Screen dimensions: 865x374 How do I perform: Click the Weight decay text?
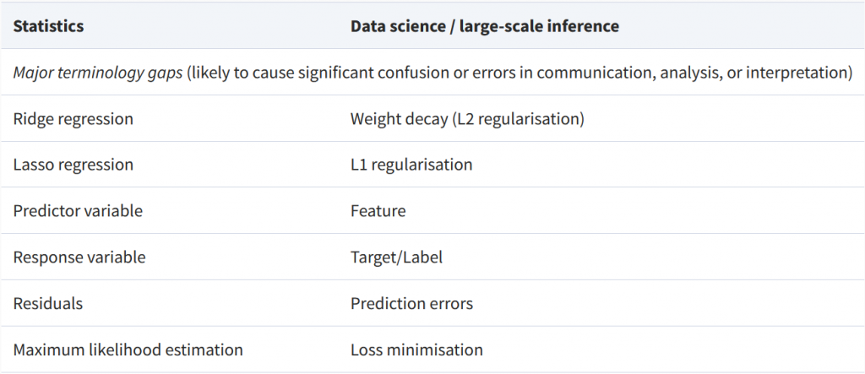click(396, 119)
